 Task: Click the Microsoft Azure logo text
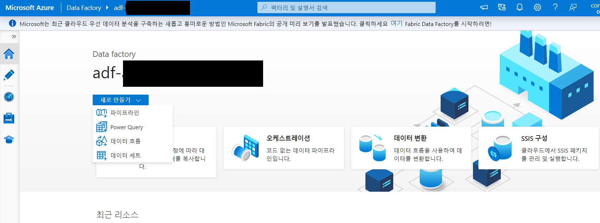(x=30, y=7)
